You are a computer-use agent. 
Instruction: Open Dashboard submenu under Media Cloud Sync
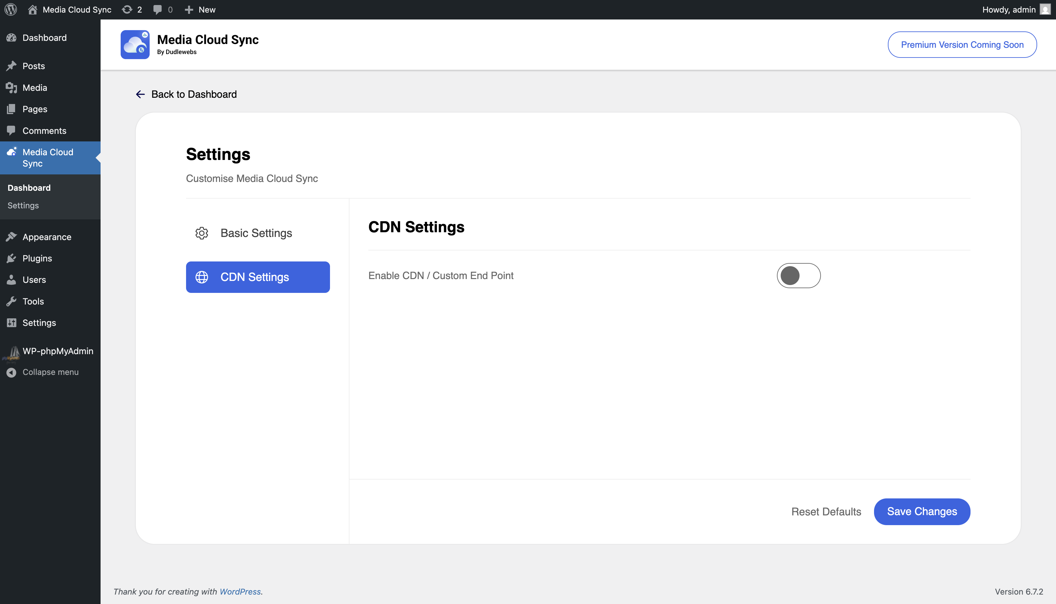(x=29, y=188)
